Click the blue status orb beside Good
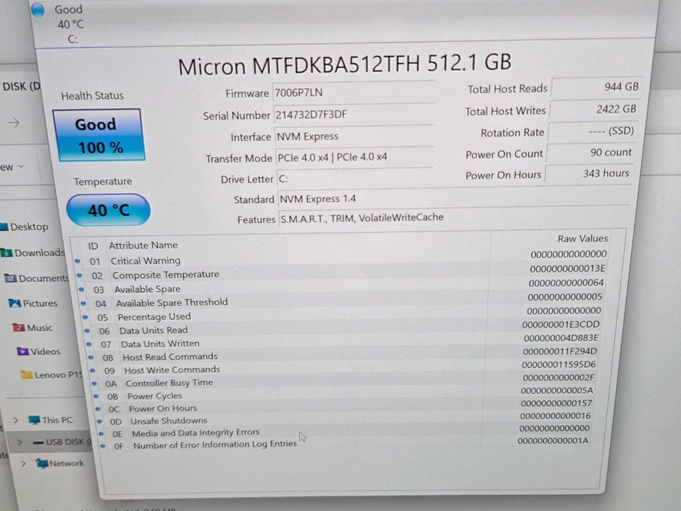Image resolution: width=681 pixels, height=511 pixels. 38,10
